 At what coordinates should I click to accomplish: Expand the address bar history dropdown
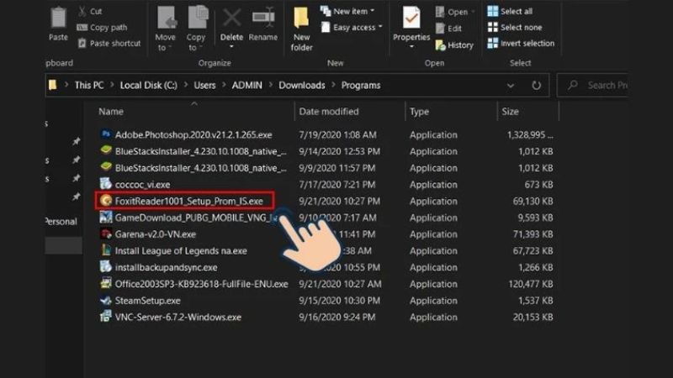[x=511, y=86]
